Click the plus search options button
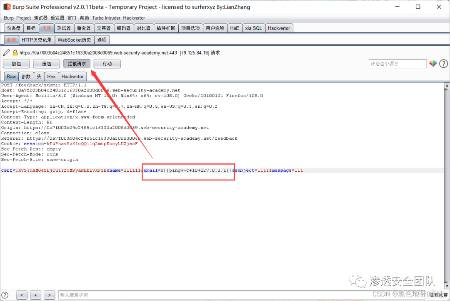 pyautogui.click(x=35, y=295)
